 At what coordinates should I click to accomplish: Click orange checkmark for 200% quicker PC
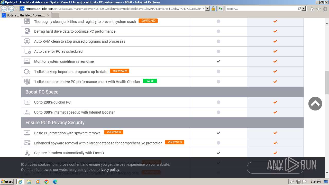click(275, 102)
